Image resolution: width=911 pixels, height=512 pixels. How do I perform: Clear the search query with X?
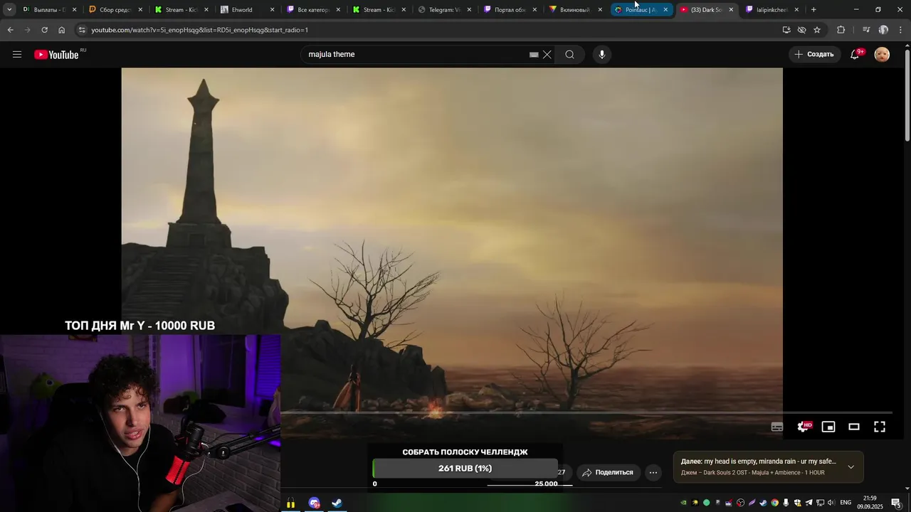click(x=547, y=55)
